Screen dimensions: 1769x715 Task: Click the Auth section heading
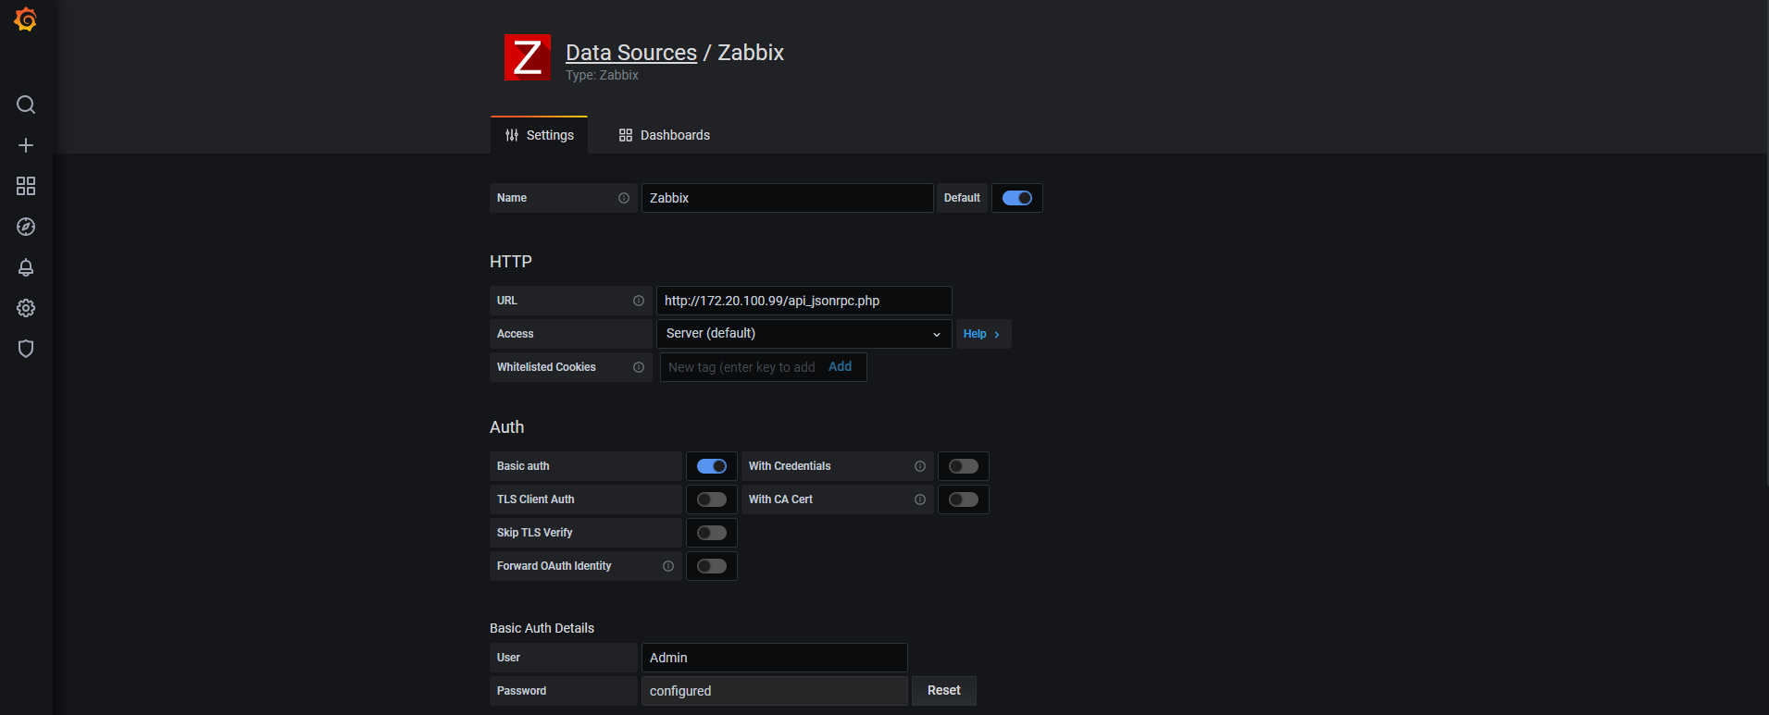click(507, 427)
